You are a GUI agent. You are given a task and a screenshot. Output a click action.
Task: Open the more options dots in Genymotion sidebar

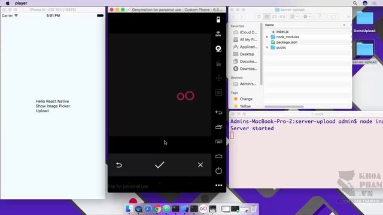pos(218,185)
